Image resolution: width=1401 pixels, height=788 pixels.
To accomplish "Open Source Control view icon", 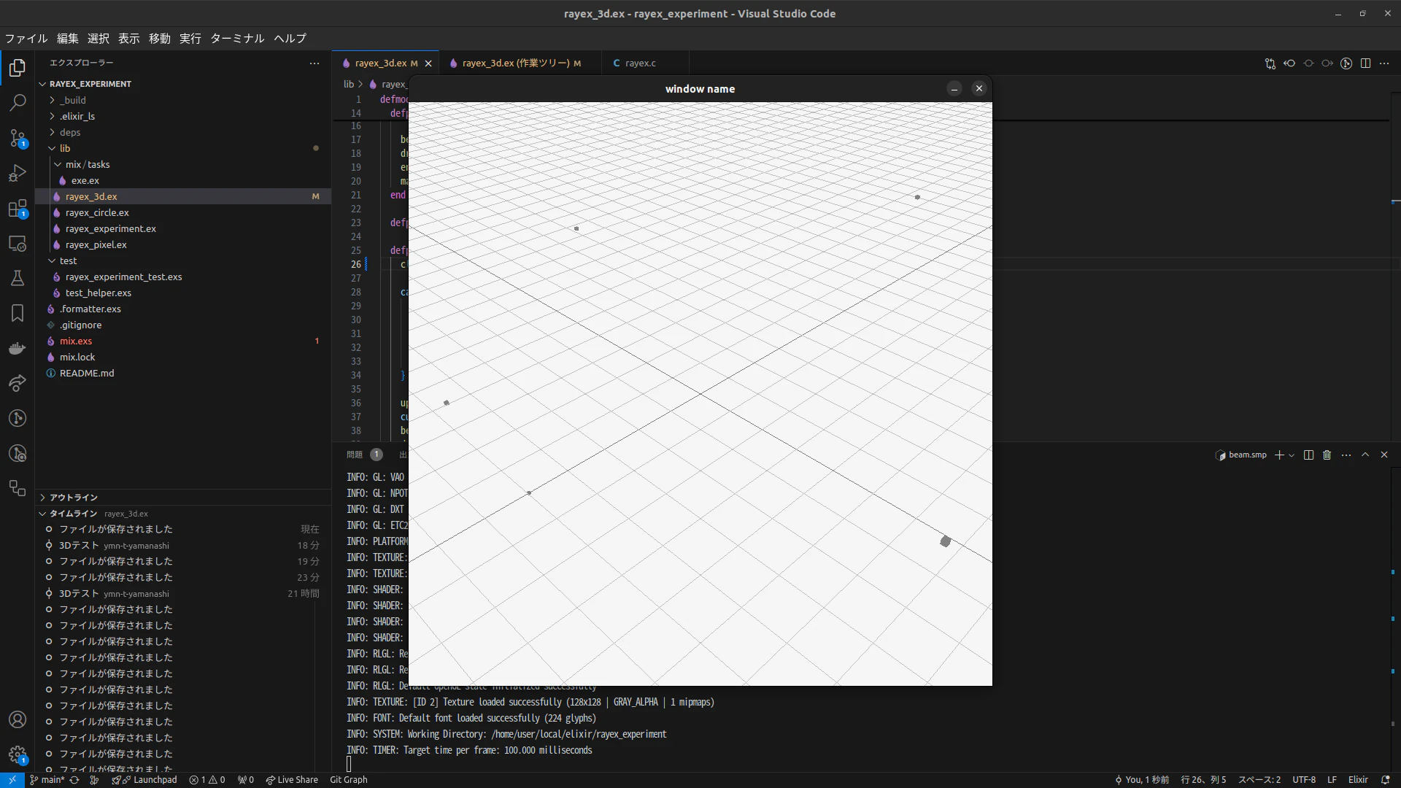I will click(x=18, y=138).
